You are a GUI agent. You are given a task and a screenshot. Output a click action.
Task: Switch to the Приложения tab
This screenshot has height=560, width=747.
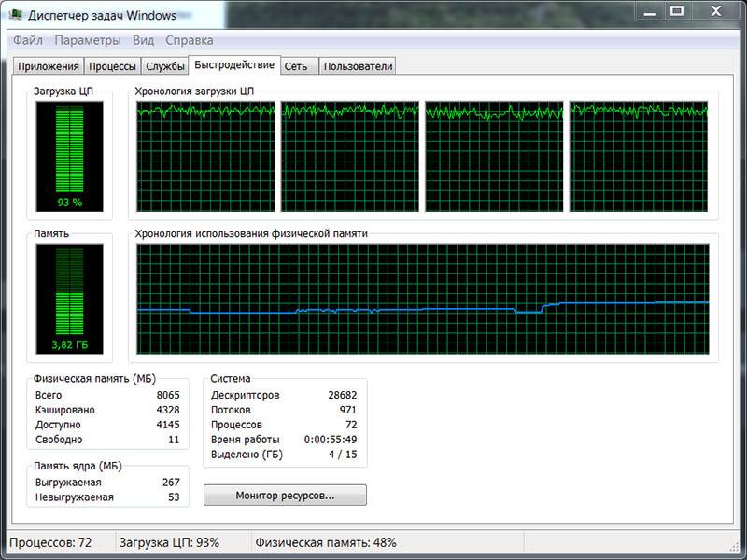[x=48, y=66]
